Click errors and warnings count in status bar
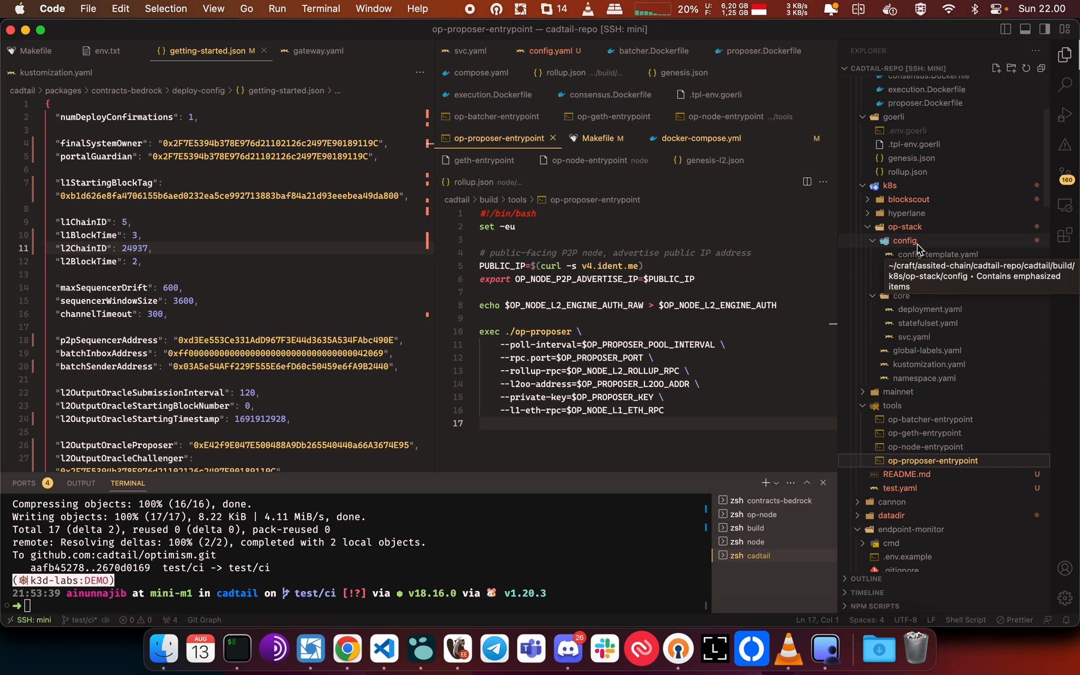This screenshot has height=675, width=1080. click(x=136, y=620)
